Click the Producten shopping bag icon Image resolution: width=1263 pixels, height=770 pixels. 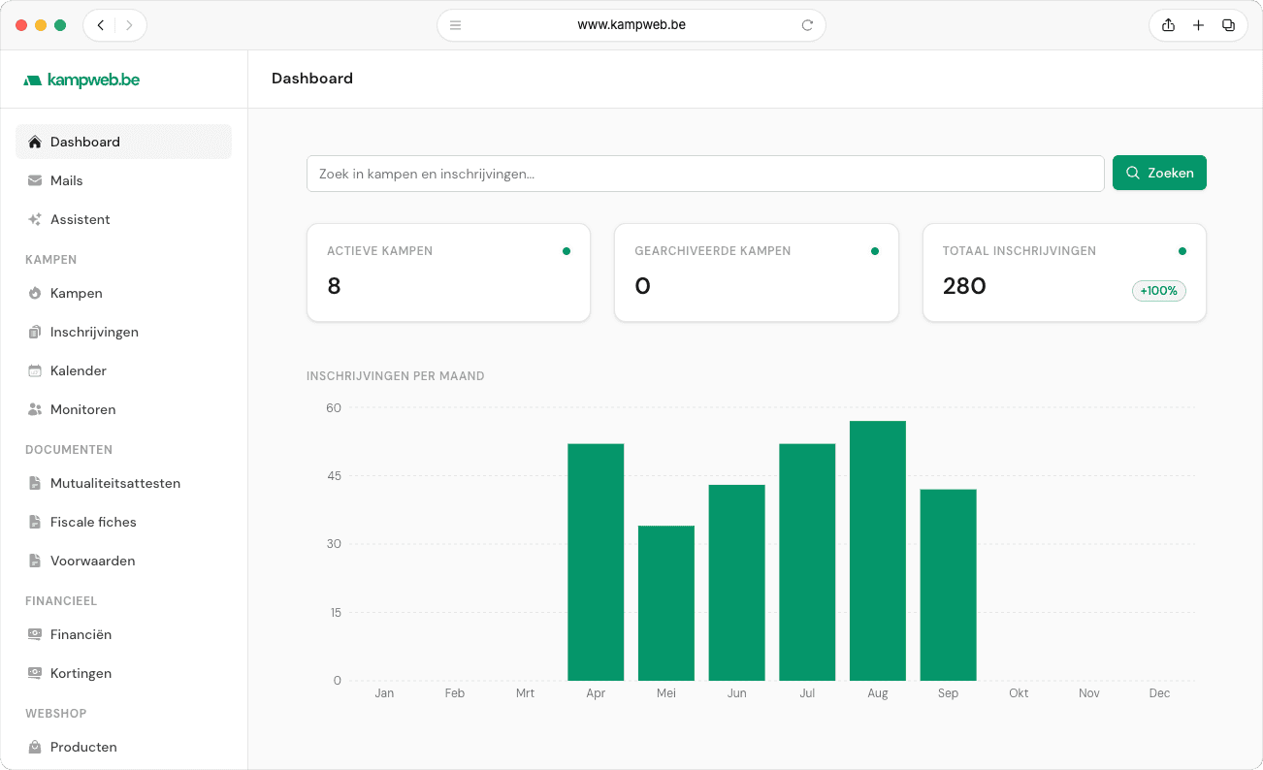click(35, 747)
